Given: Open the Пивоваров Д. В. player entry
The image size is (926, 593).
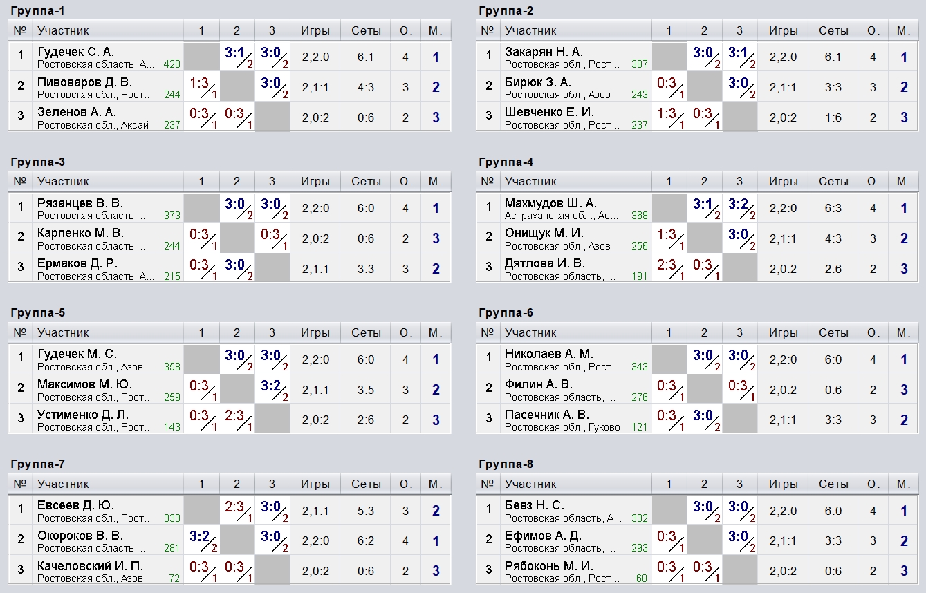Looking at the screenshot, I should point(84,82).
